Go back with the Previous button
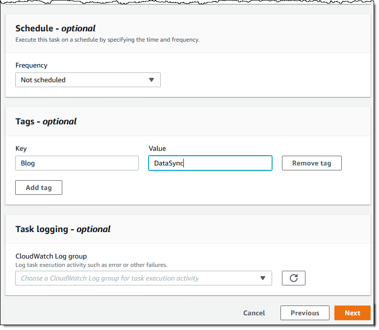The width and height of the screenshot is (379, 330). pyautogui.click(x=304, y=313)
